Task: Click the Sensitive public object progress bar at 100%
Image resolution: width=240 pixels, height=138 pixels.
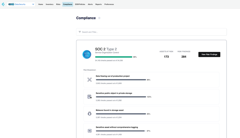Action: pos(121,97)
